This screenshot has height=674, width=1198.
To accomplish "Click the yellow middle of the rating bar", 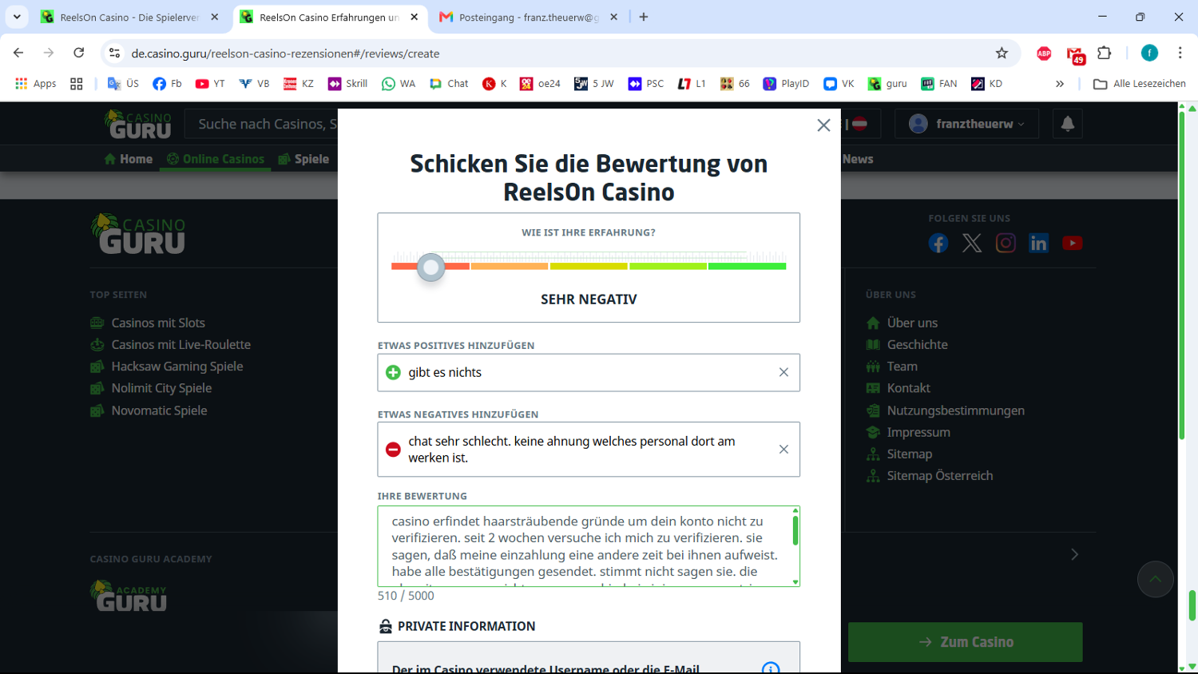I will pos(589,266).
